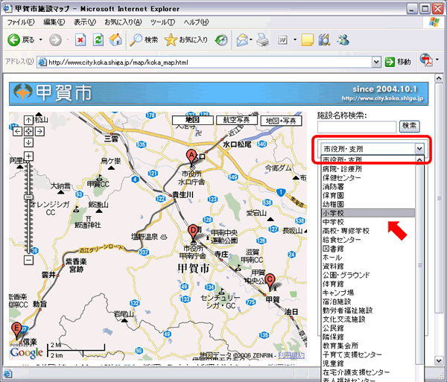Click the Refresh page icon
The width and height of the screenshot is (447, 382).
(98, 40)
